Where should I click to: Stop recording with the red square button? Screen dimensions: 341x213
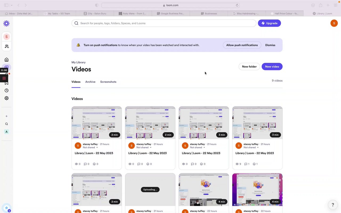(x=4, y=78)
